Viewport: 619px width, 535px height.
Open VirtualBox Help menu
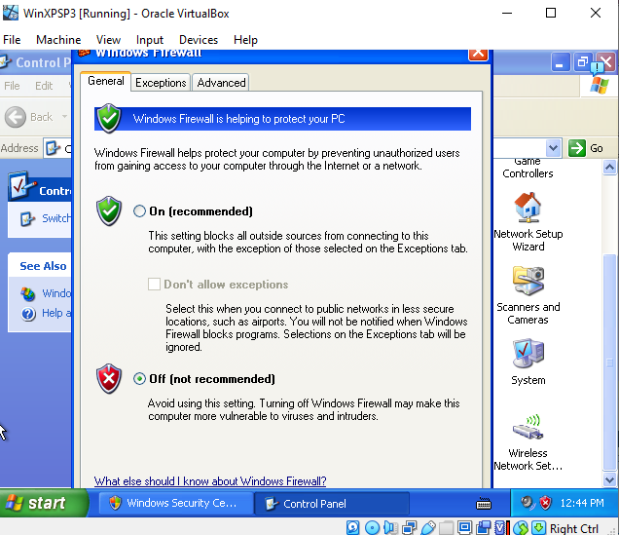(x=245, y=40)
